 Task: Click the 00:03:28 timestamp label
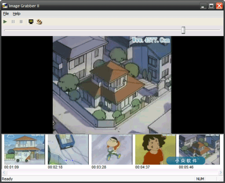pos(99,167)
